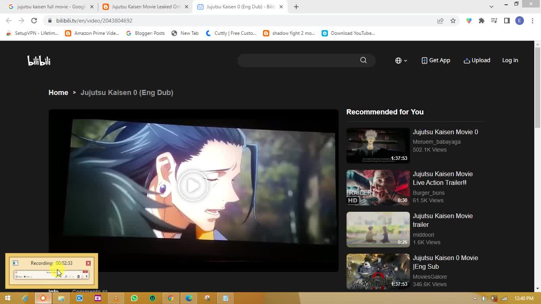Click the share page icon

[440, 21]
